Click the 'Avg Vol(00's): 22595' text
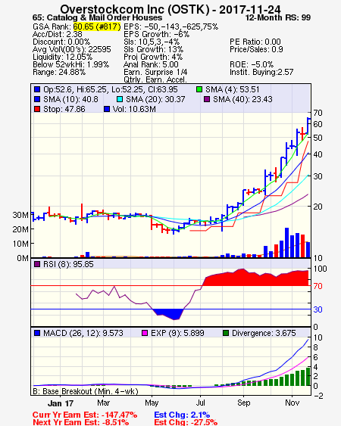The height and width of the screenshot is (426, 341). tap(72, 49)
